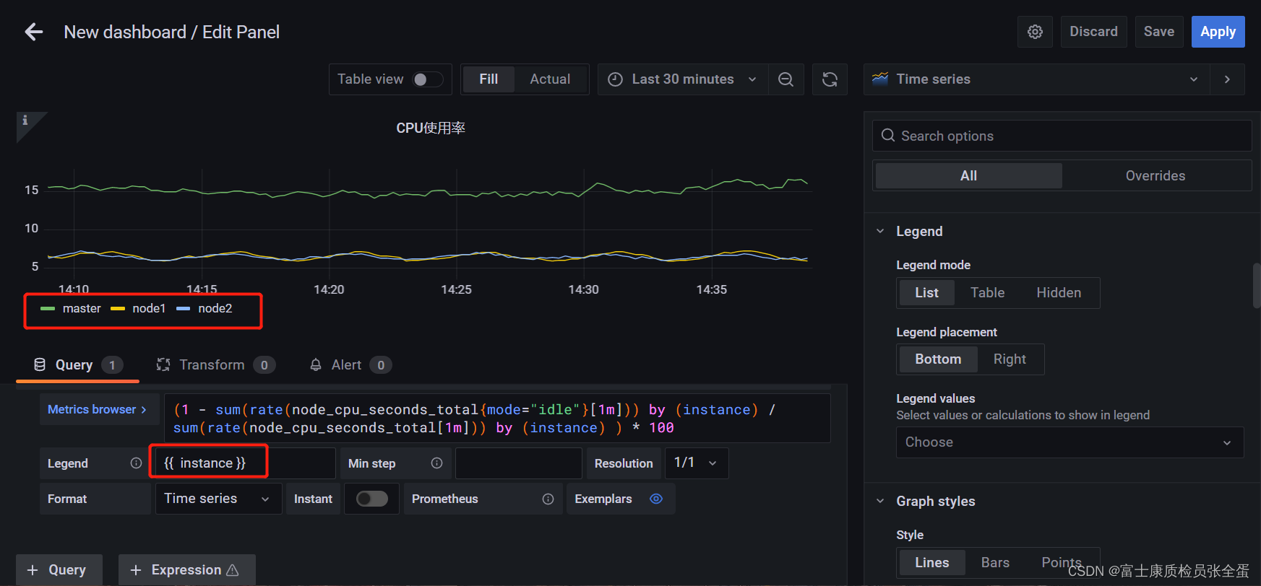Open the Last 30 minutes time picker
The height and width of the screenshot is (586, 1261).
pyautogui.click(x=682, y=79)
